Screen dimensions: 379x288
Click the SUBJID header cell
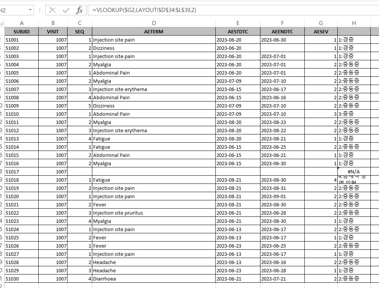pos(21,31)
